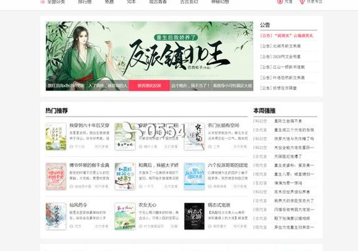
Task: Open the 排行榜 nav item
Action: coord(85,2)
